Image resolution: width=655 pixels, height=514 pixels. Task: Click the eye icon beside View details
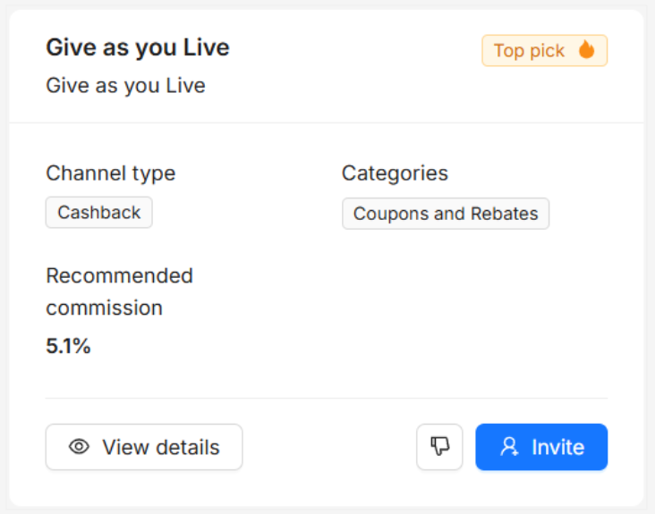tap(80, 447)
